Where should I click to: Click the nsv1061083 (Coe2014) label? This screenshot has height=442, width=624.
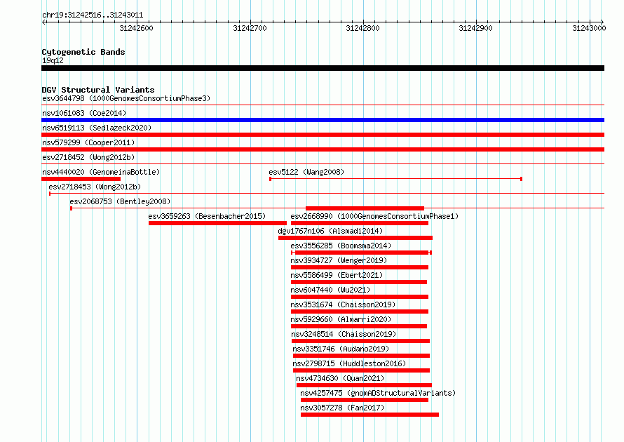pyautogui.click(x=84, y=113)
